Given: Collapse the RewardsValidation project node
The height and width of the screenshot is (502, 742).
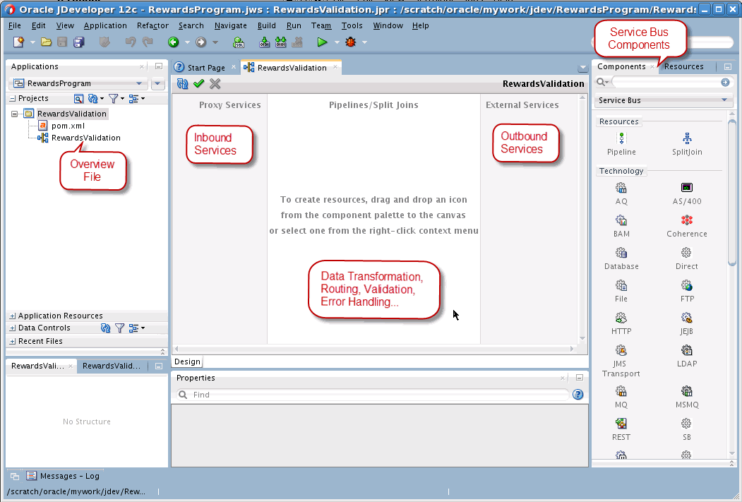Looking at the screenshot, I should pyautogui.click(x=14, y=114).
